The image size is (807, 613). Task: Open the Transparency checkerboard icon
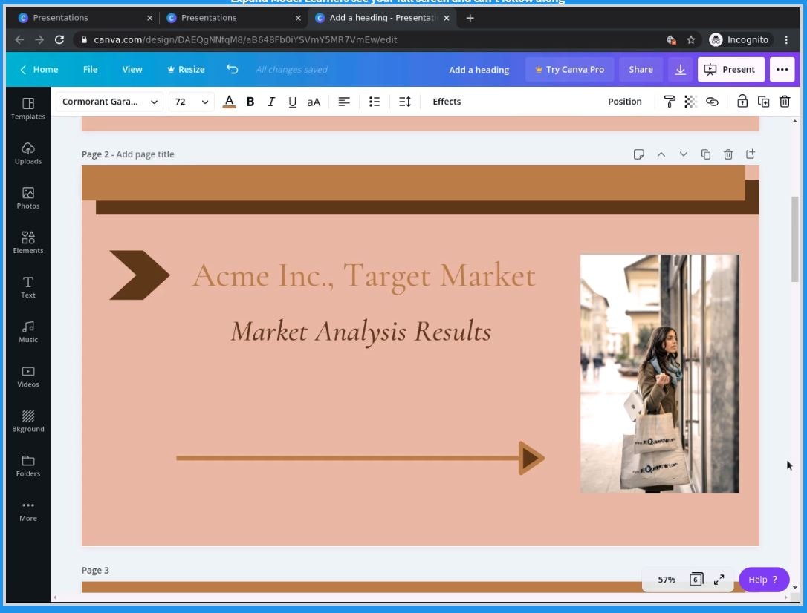690,102
